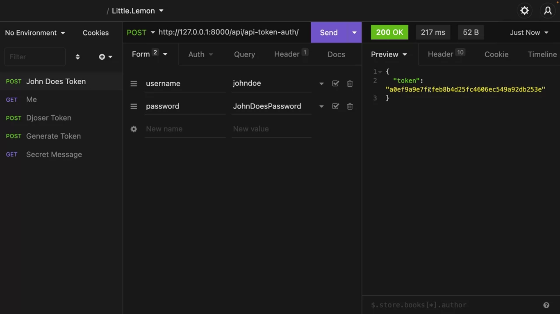This screenshot has height=314, width=560.
Task: Delete the password form row
Action: coord(350,106)
